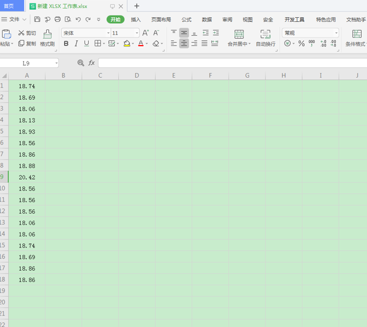Image resolution: width=367 pixels, height=327 pixels.
Task: Select column A header
Action: tap(27, 75)
